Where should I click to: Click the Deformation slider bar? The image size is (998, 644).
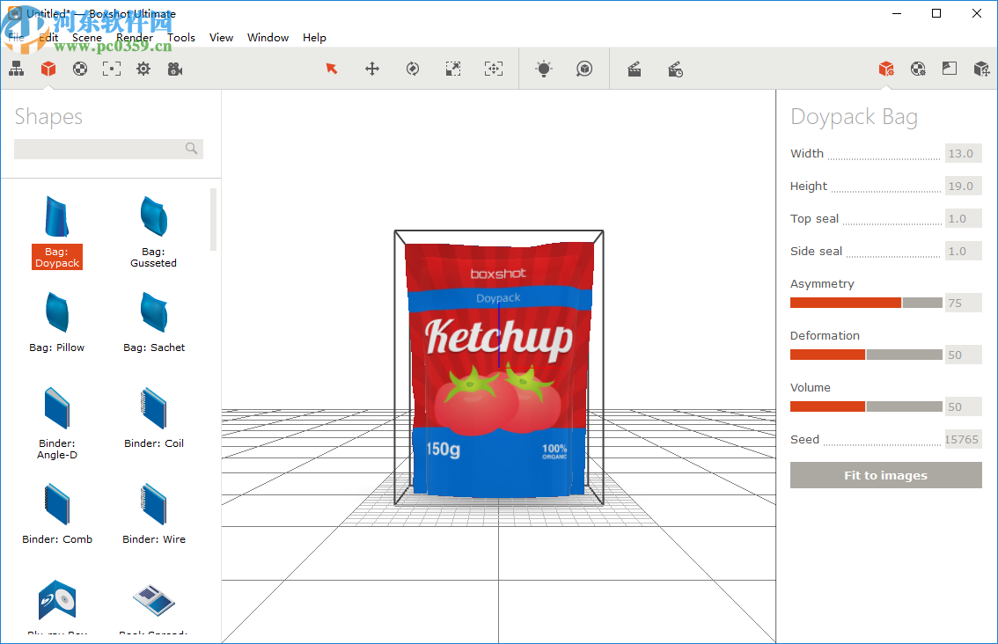[x=866, y=355]
